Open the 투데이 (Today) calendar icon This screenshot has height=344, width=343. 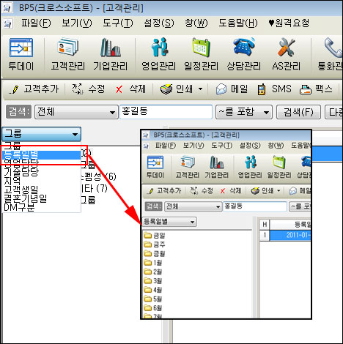click(x=21, y=48)
